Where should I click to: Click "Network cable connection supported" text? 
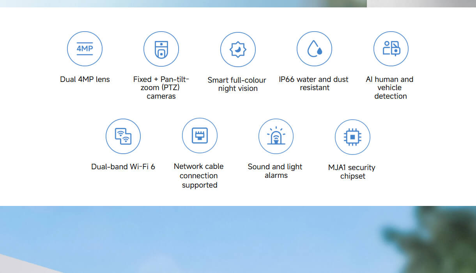pos(199,175)
